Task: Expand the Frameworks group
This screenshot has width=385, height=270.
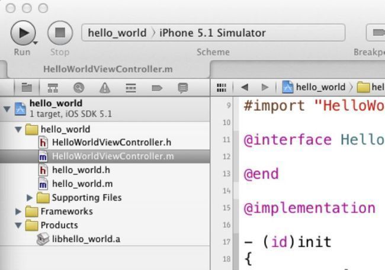Action: coord(18,211)
